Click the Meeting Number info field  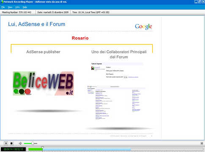click(x=16, y=12)
